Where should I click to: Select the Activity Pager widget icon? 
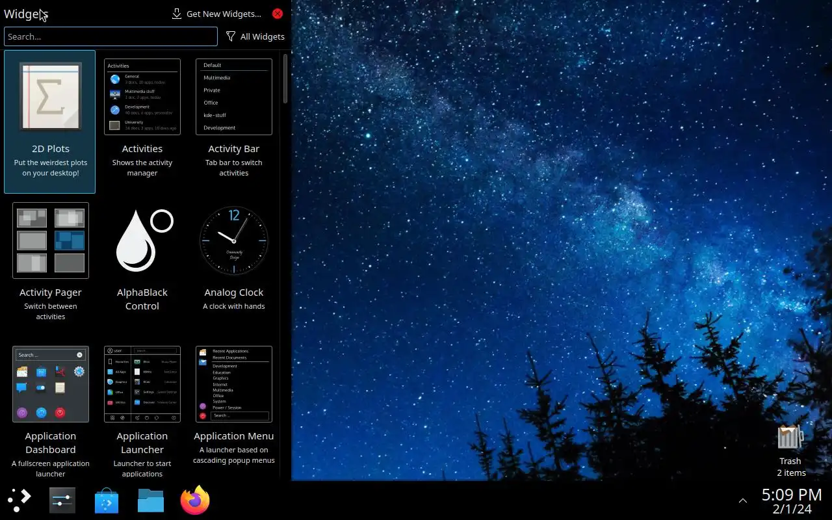[51, 240]
